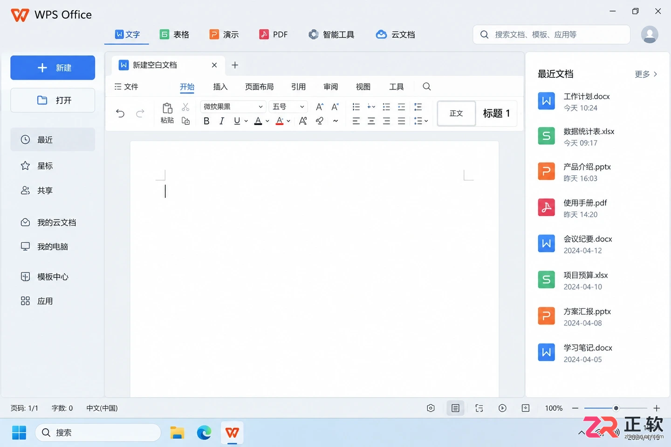The image size is (671, 447).
Task: Open recent file 工作计划.docx
Action: pyautogui.click(x=597, y=102)
